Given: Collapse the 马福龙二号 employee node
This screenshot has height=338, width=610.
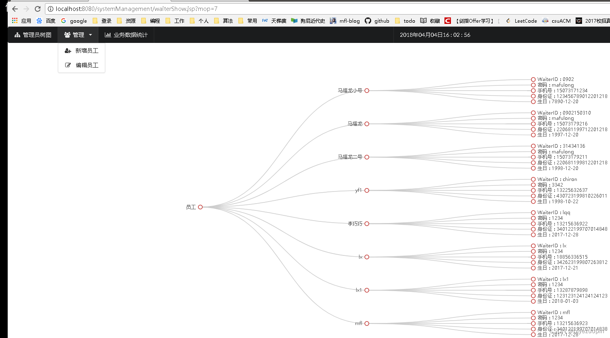Looking at the screenshot, I should pyautogui.click(x=367, y=157).
